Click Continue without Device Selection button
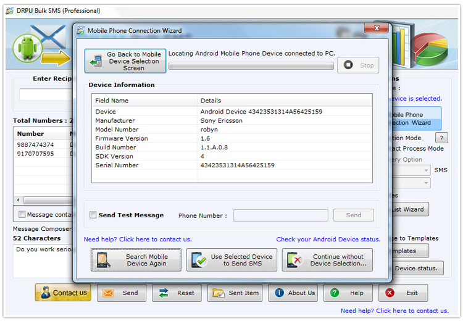463x321 pixels. click(327, 260)
